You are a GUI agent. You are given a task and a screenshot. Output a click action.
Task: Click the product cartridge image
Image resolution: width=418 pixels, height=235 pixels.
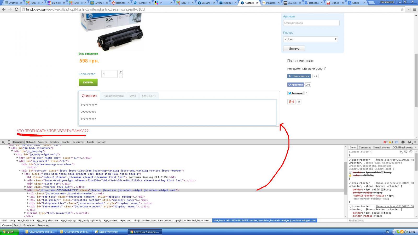(112, 32)
